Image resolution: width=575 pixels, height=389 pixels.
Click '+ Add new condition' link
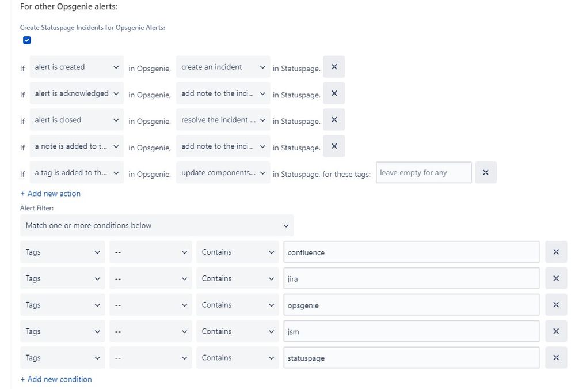pyautogui.click(x=56, y=379)
